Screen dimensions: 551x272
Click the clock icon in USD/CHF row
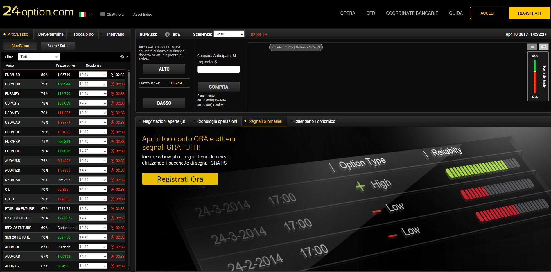(x=113, y=132)
